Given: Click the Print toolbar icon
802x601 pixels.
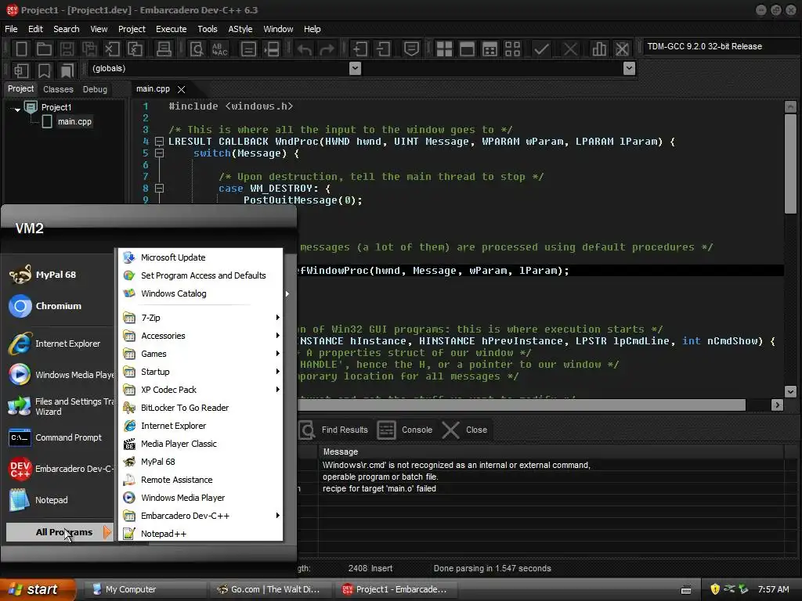Looking at the screenshot, I should click(x=164, y=49).
